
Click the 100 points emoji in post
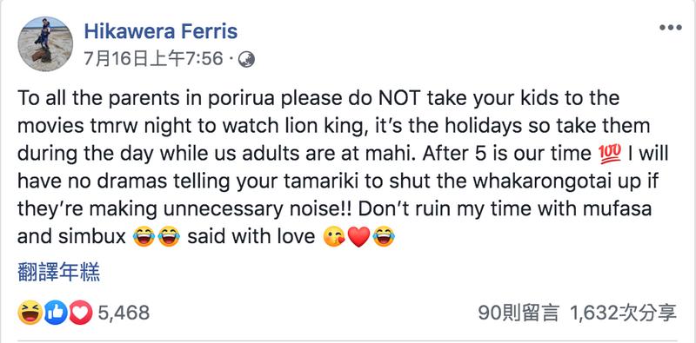pyautogui.click(x=609, y=154)
